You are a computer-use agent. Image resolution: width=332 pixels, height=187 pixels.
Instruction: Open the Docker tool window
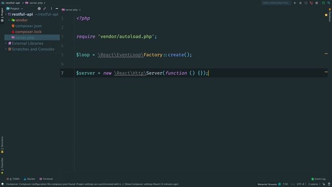point(30,179)
